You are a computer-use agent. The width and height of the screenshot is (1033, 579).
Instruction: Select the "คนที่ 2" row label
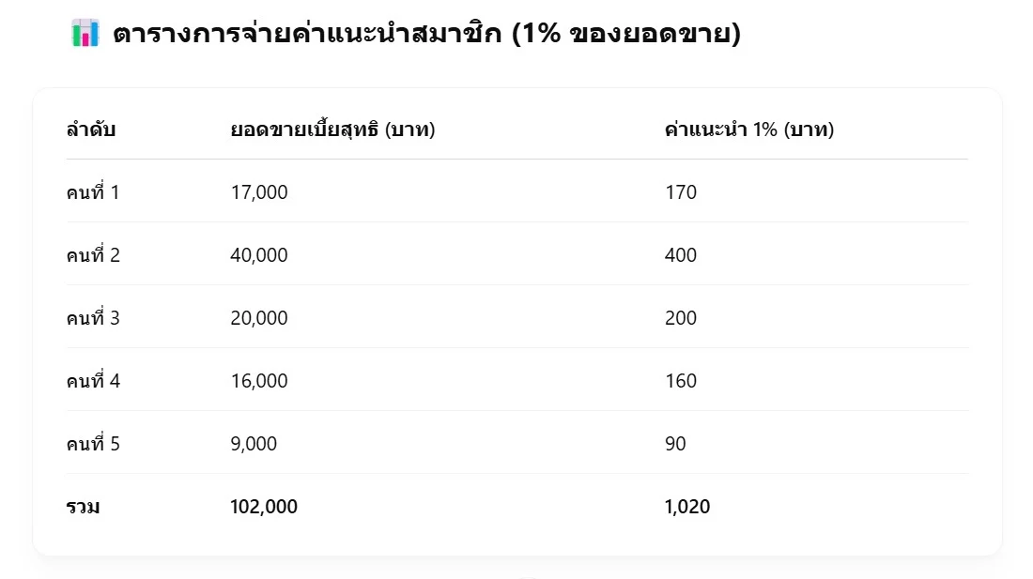93,255
